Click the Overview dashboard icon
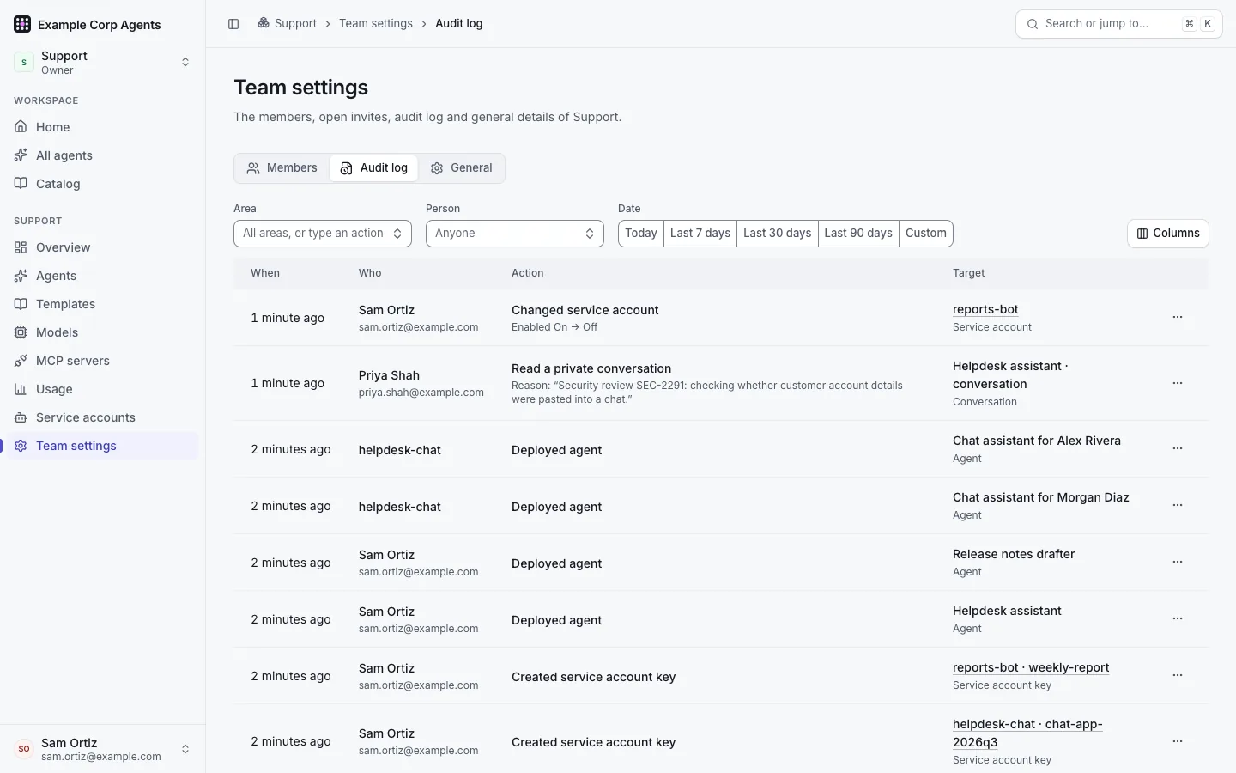This screenshot has height=773, width=1236. pyautogui.click(x=21, y=247)
